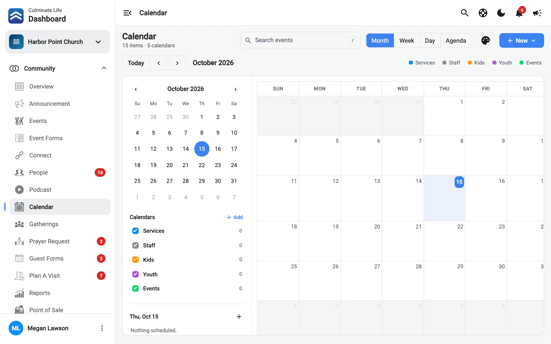
Task: Open search with the magnifier icon in header
Action: pyautogui.click(x=465, y=13)
